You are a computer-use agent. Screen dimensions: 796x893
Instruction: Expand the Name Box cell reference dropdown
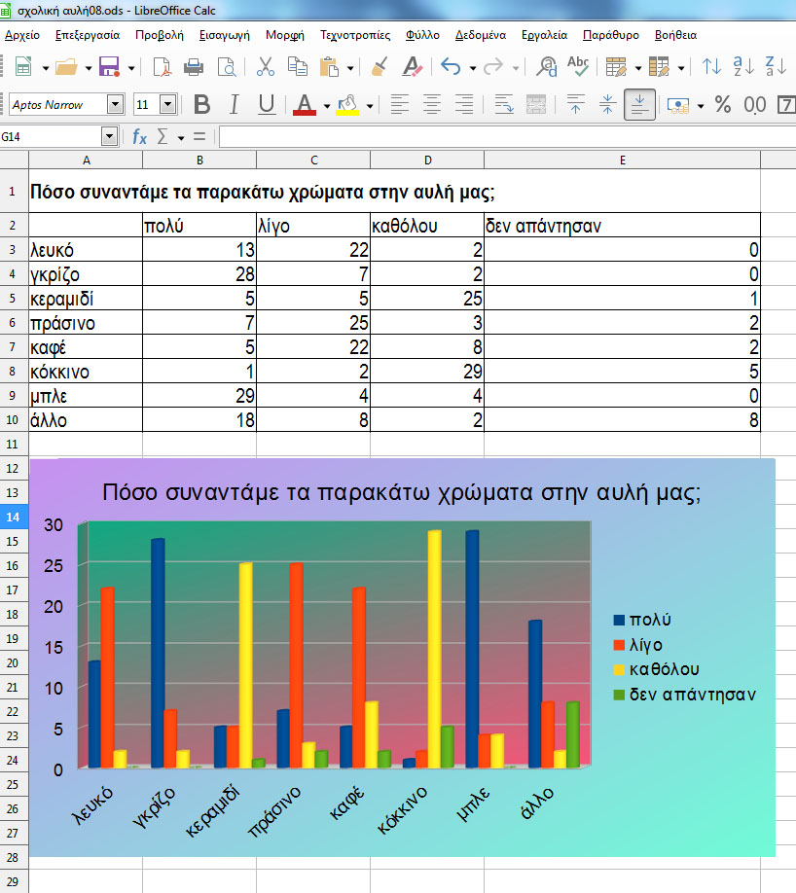click(x=108, y=137)
